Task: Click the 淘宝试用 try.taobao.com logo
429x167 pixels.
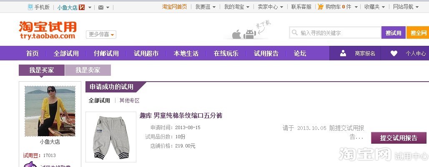Action: [x=48, y=30]
